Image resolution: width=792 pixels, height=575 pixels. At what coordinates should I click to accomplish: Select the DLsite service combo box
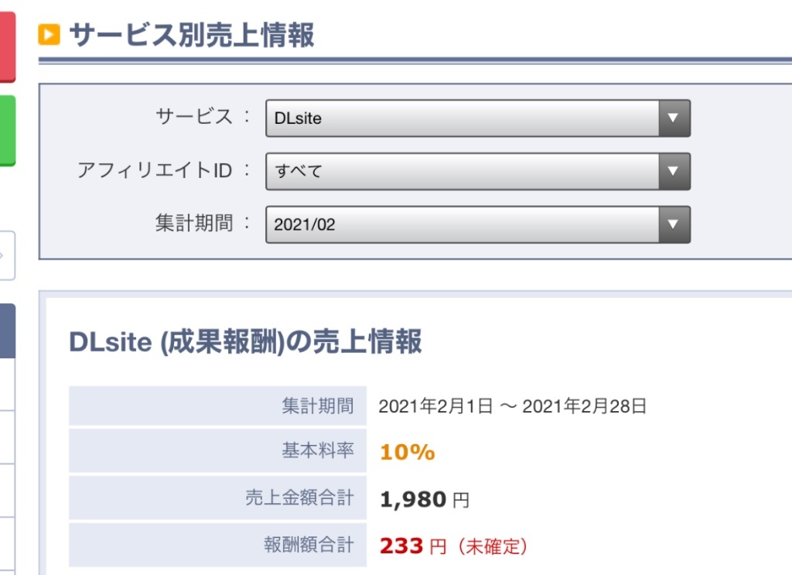click(x=478, y=118)
